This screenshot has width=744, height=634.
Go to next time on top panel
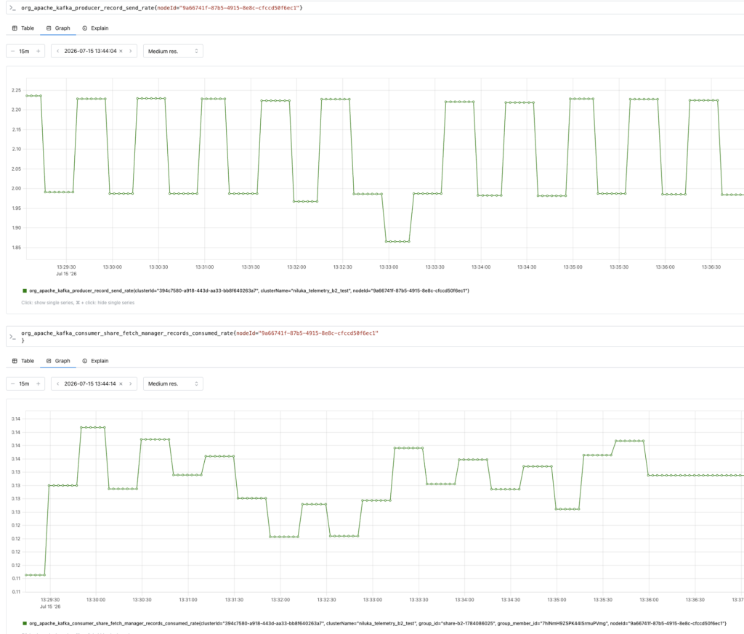(131, 52)
